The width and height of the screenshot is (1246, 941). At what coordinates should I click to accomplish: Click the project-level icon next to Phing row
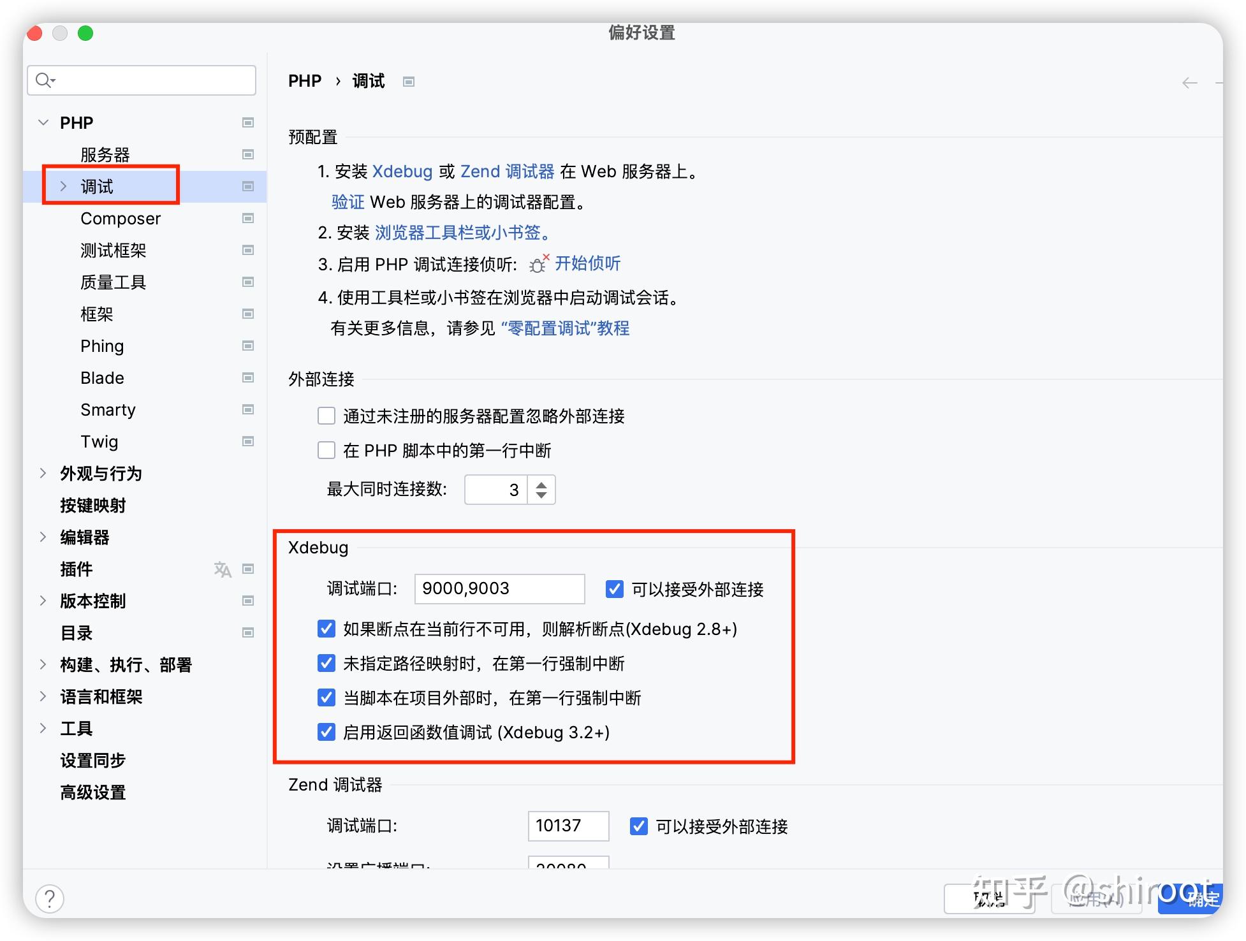point(248,346)
